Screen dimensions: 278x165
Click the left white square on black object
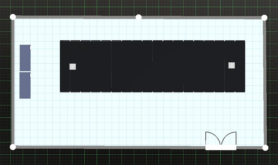(73, 67)
